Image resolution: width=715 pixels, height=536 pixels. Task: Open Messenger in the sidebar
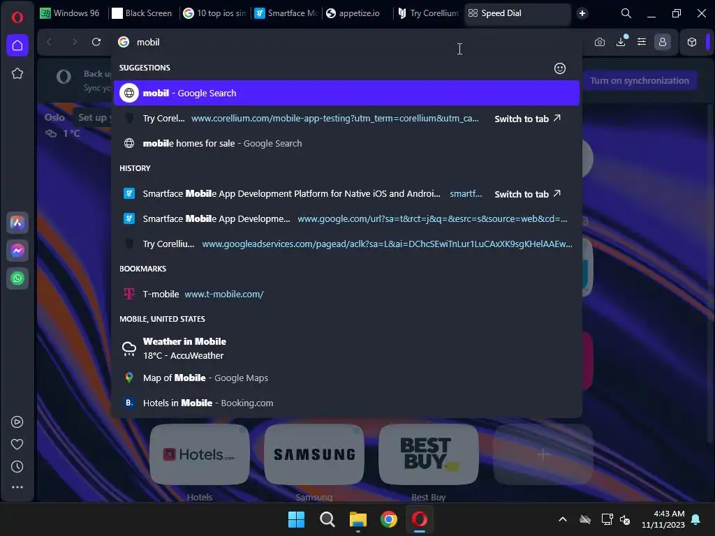point(17,251)
